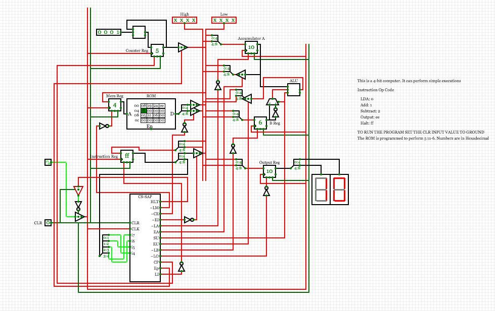
Task: Select the NOT gate left of B Reg
Action: coord(233,149)
